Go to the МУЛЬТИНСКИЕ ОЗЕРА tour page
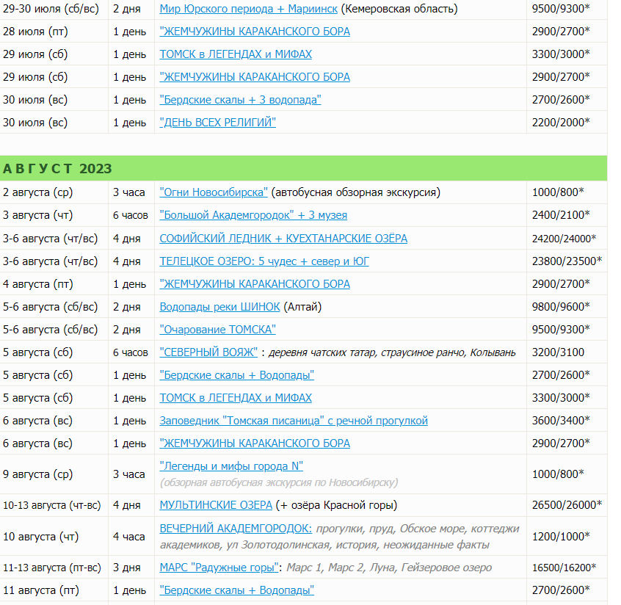621x605 pixels. [216, 505]
